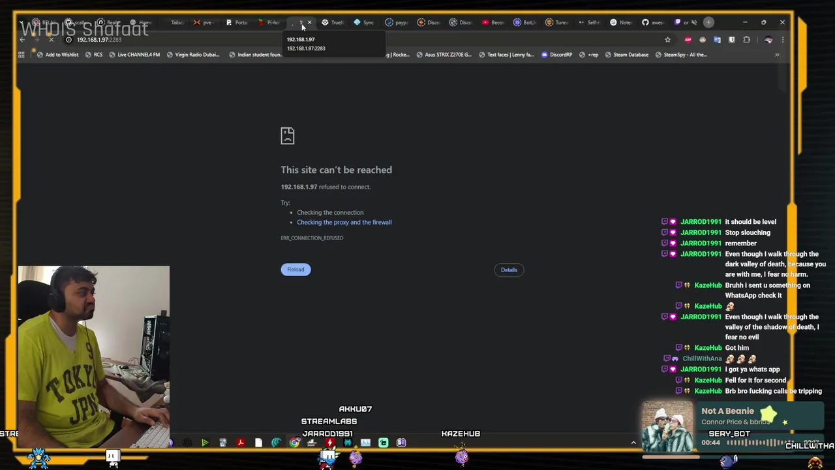Click KazeHub's 'Got him' chat message
This screenshot has height=470, width=835.
[737, 348]
